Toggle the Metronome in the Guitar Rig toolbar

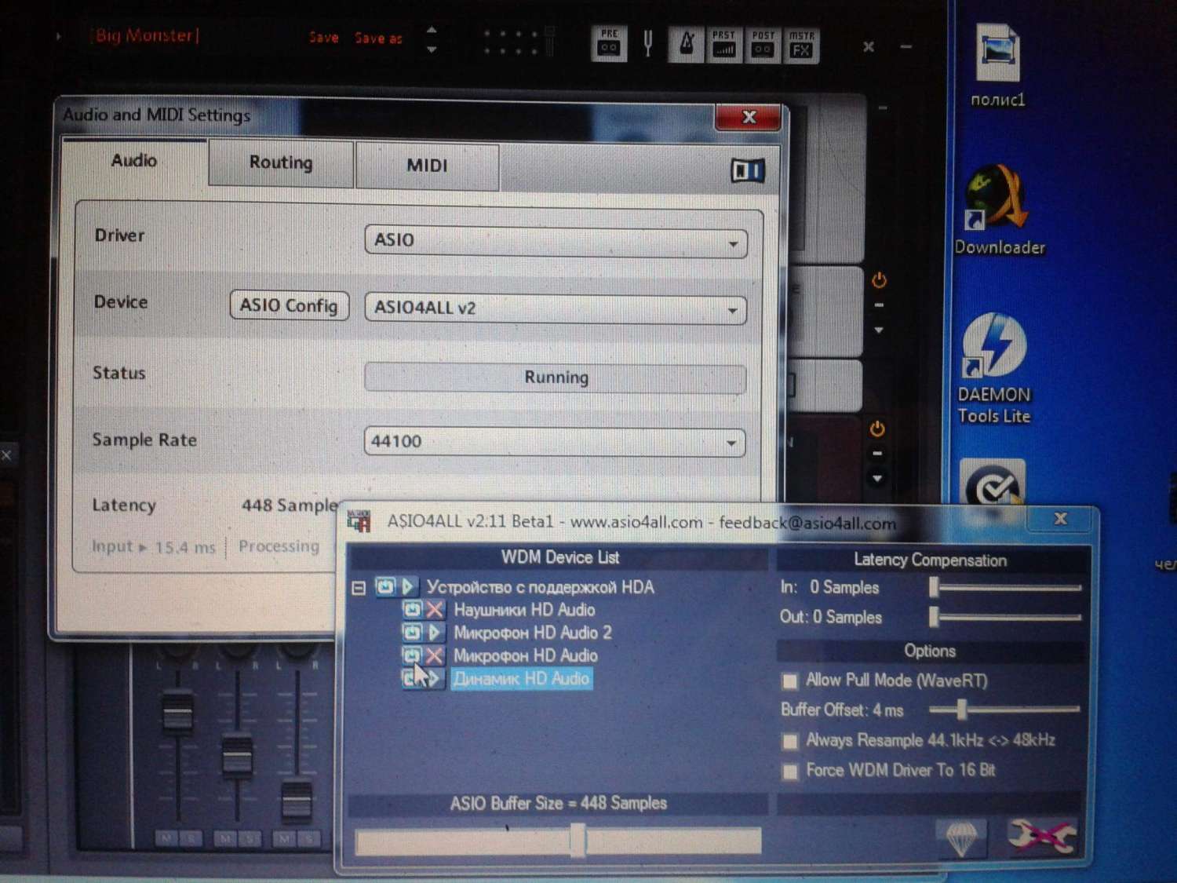tap(686, 44)
